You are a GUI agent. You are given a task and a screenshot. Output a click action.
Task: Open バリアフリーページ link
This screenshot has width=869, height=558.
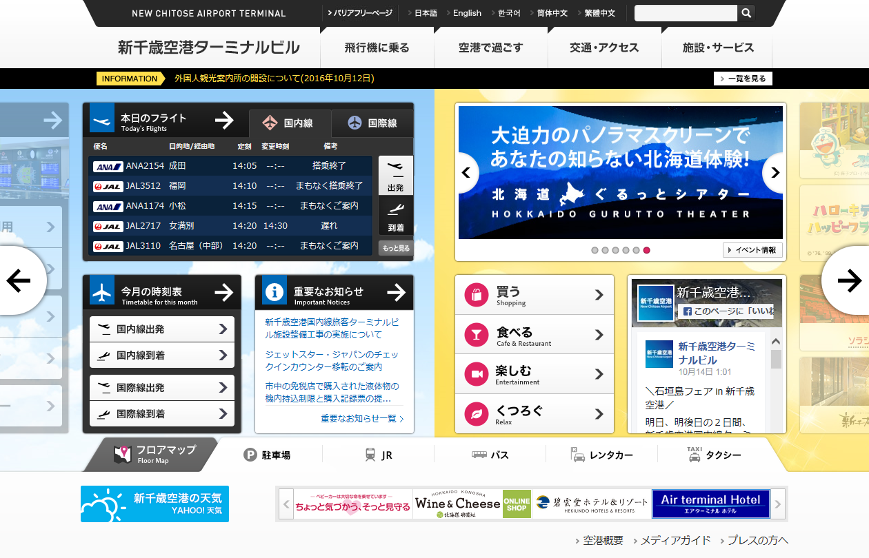360,13
